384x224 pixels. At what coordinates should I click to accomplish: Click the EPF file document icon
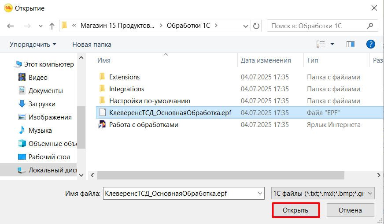tap(102, 112)
